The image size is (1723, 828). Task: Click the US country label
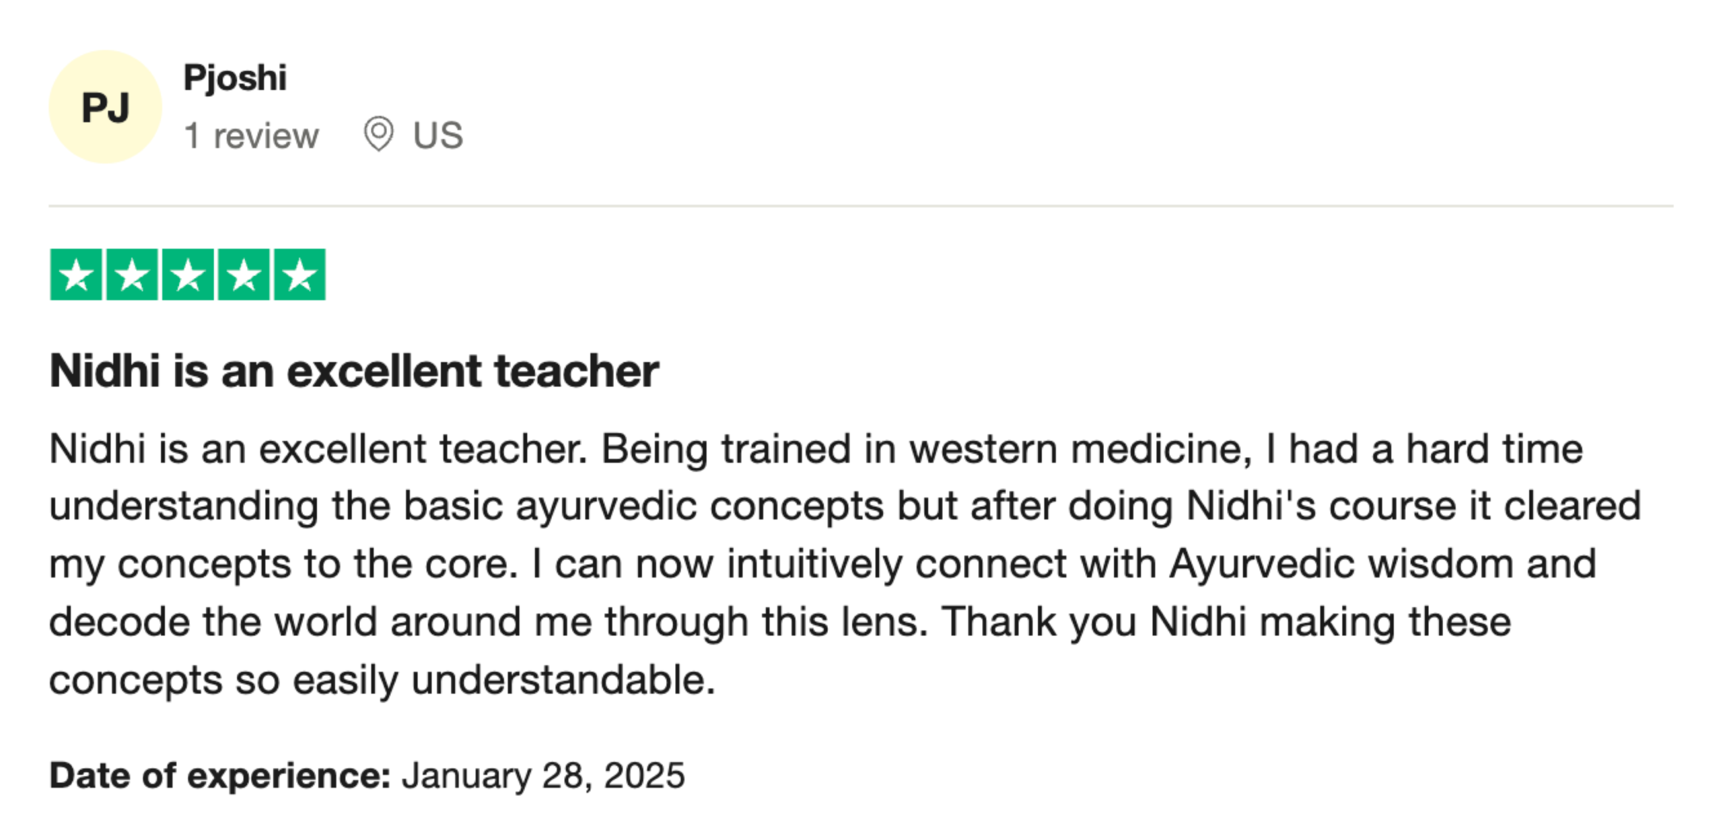coord(438,135)
